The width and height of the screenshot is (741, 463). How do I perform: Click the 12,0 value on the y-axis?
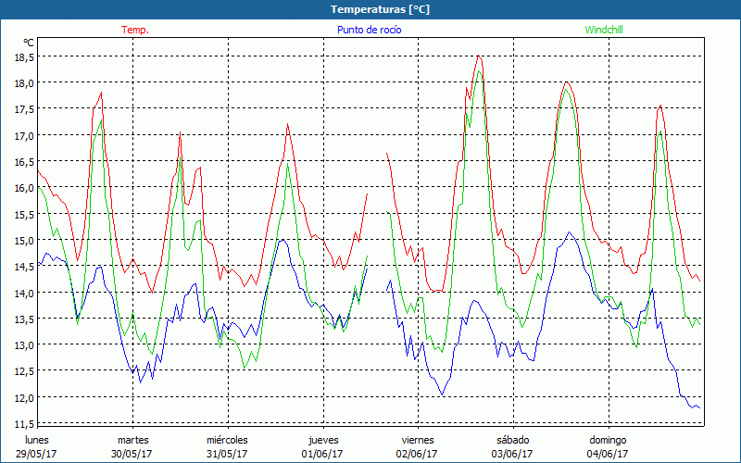pos(24,398)
